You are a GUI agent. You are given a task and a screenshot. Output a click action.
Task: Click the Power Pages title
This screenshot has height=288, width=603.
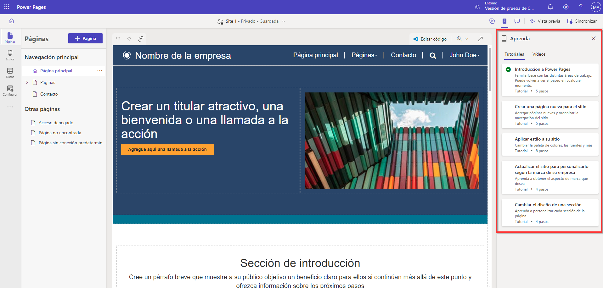pos(31,7)
